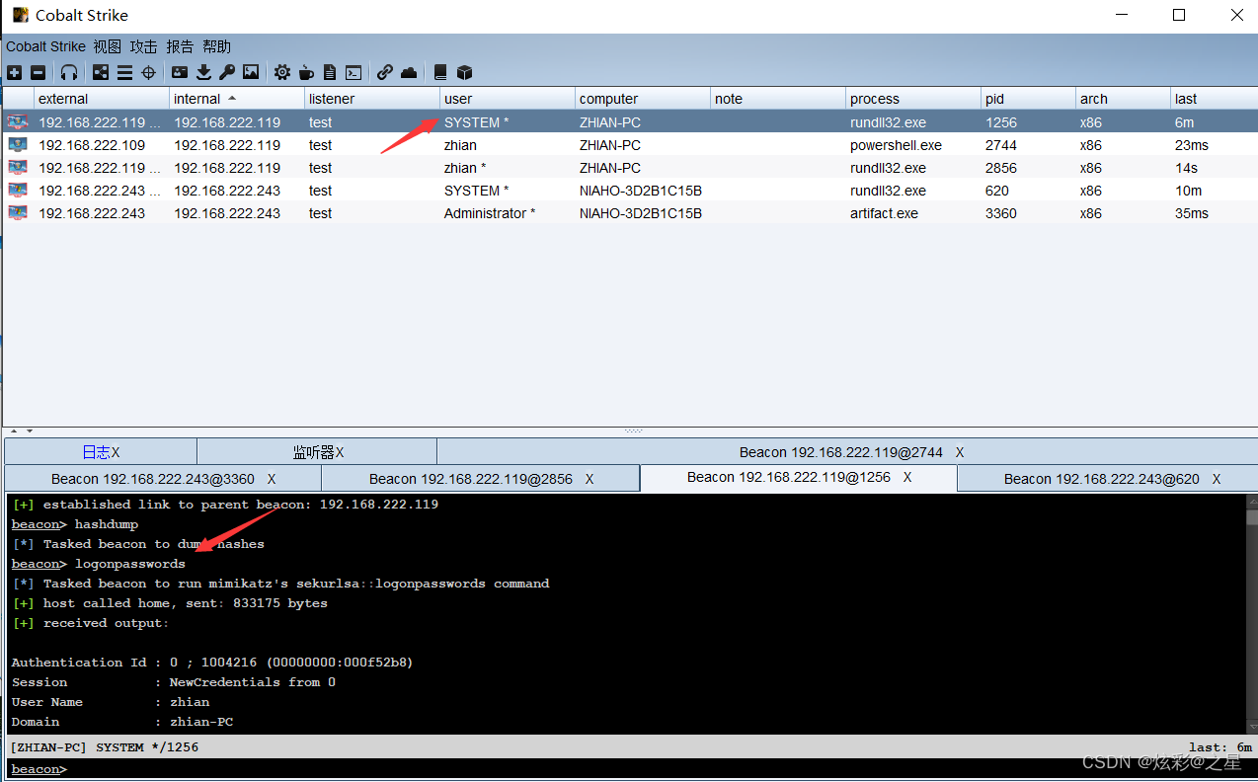
Task: Sort by the process column header
Action: pyautogui.click(x=913, y=99)
